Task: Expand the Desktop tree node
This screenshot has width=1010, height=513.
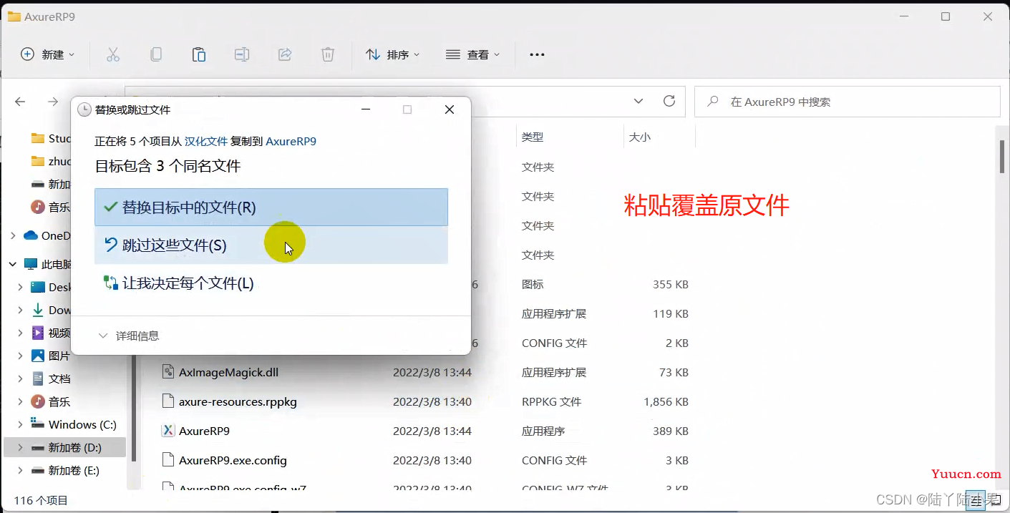Action: tap(20, 287)
